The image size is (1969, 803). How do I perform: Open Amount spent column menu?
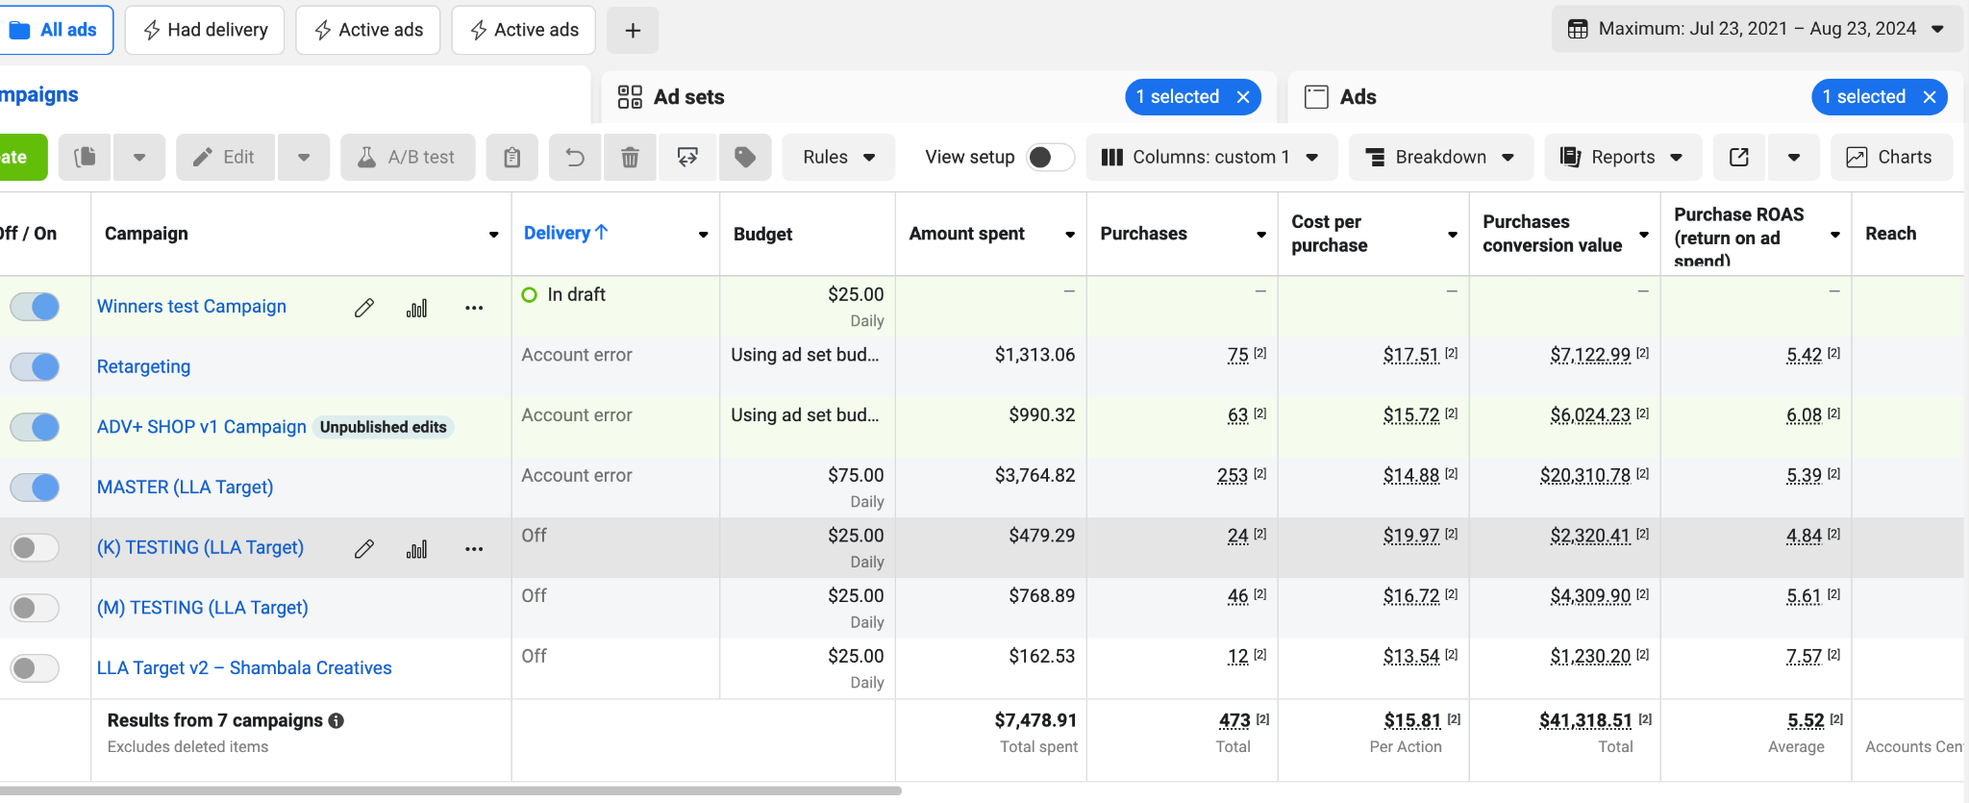[x=1069, y=235]
